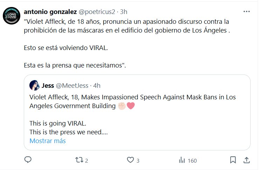Like the tweet with the heart icon
Image resolution: width=259 pixels, height=170 pixels.
pos(131,160)
